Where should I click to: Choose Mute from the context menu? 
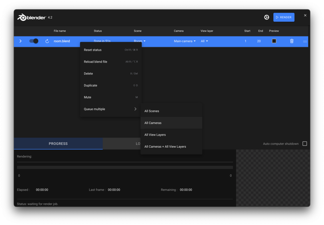(111, 97)
